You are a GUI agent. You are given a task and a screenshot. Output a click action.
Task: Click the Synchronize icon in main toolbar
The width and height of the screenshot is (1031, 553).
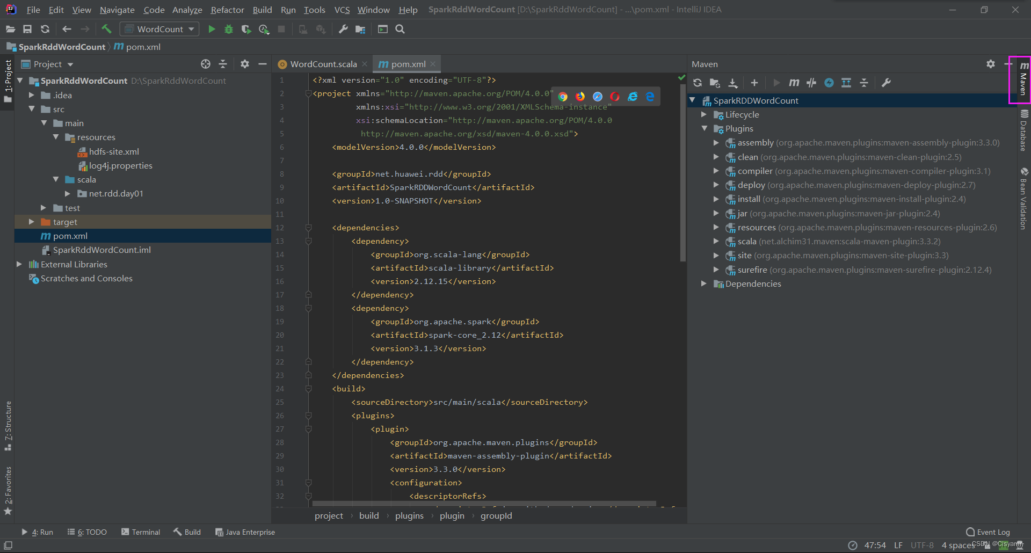click(45, 29)
